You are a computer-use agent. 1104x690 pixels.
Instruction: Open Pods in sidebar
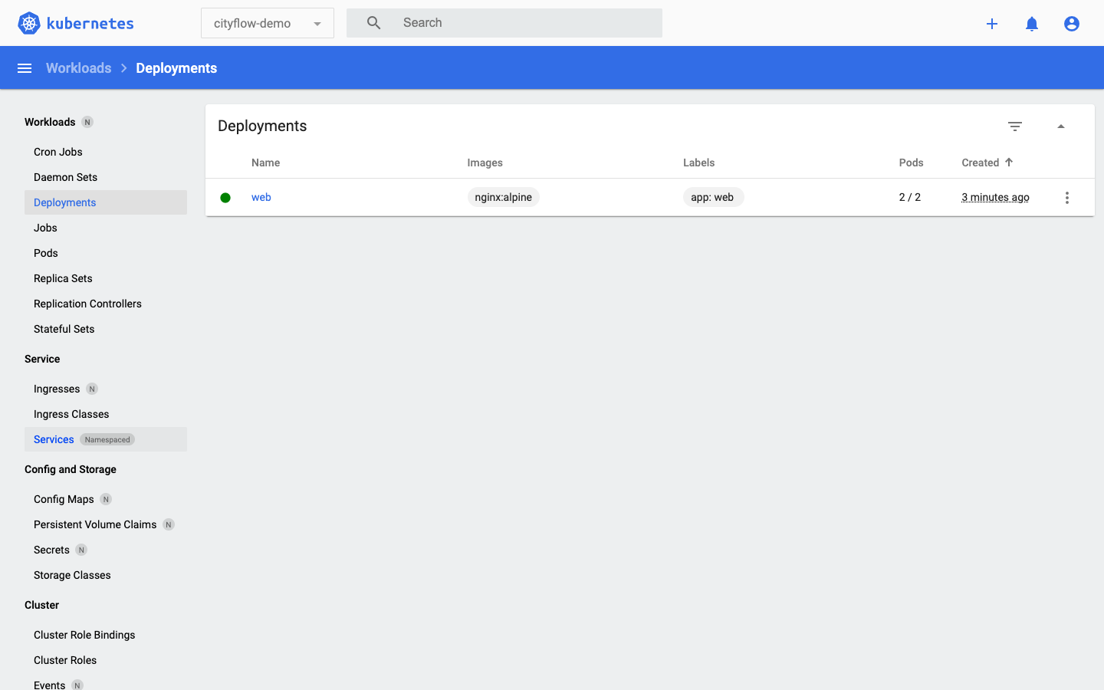[x=106, y=253]
